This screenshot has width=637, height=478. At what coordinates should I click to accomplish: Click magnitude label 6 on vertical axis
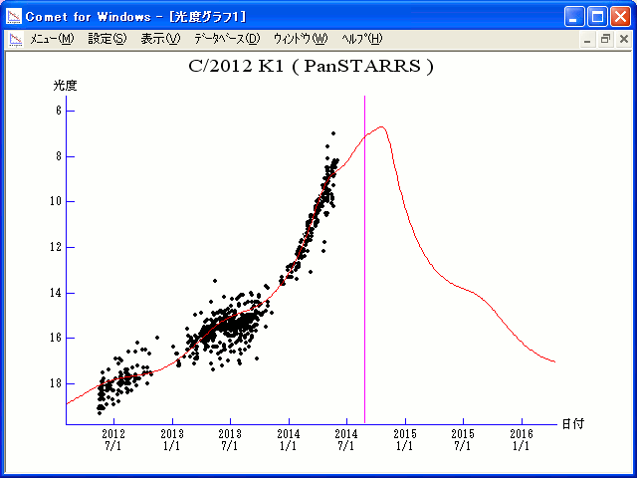pyautogui.click(x=59, y=111)
